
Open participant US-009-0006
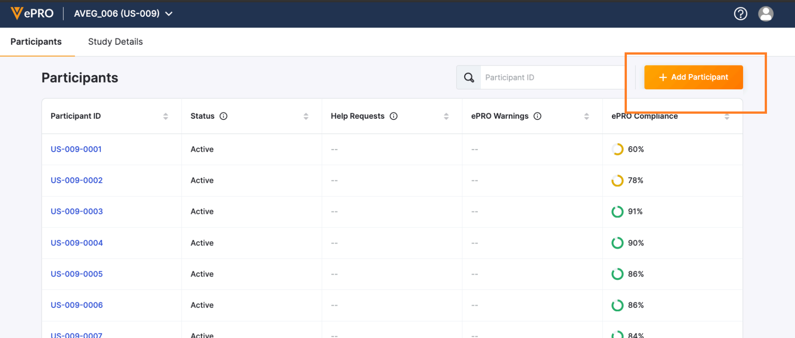(76, 305)
